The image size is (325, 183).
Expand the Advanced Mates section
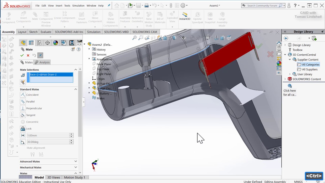(x=76, y=161)
